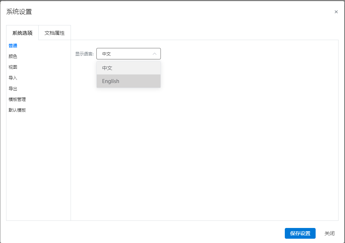Click the 系统设置 dialog title
345x243 pixels.
[19, 12]
